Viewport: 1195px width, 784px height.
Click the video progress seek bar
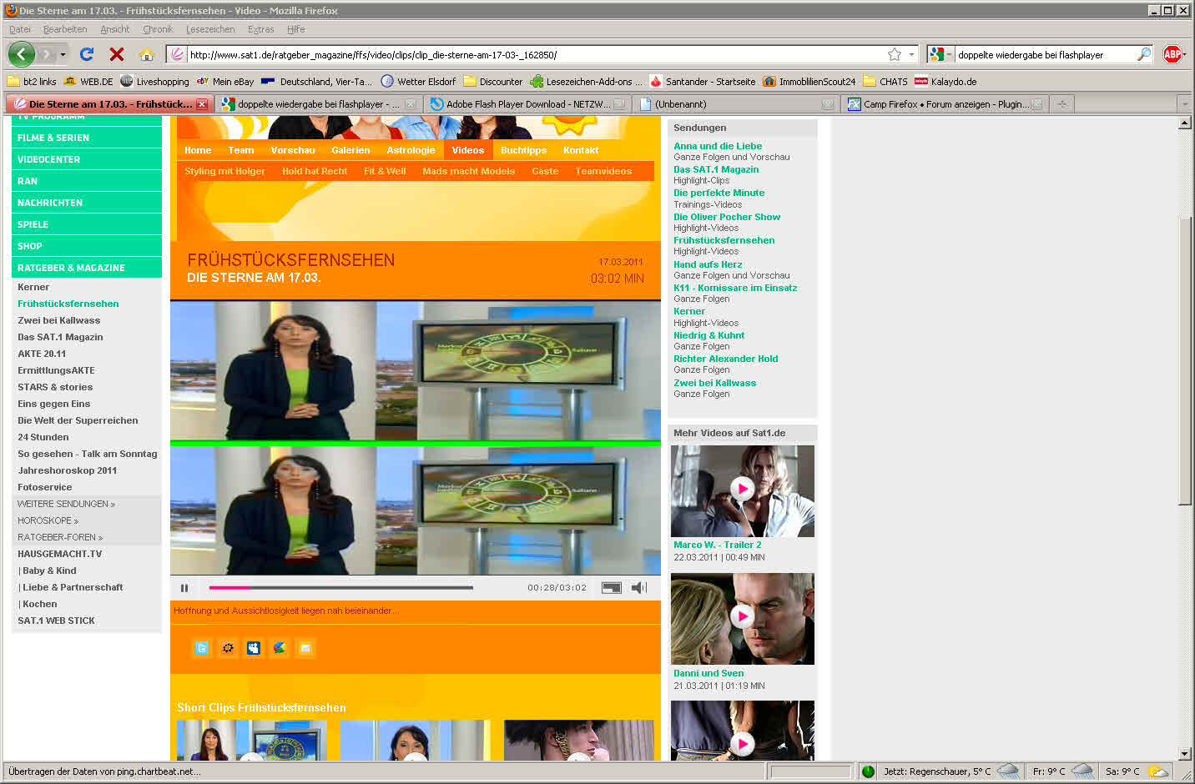click(x=340, y=588)
